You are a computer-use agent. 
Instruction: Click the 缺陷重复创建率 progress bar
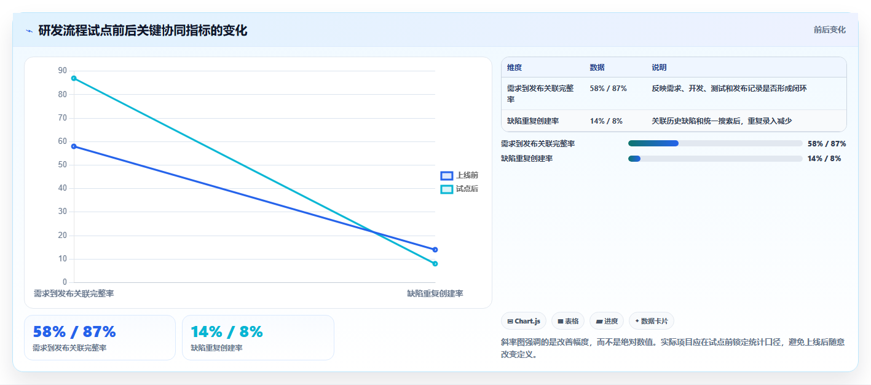[x=715, y=159]
